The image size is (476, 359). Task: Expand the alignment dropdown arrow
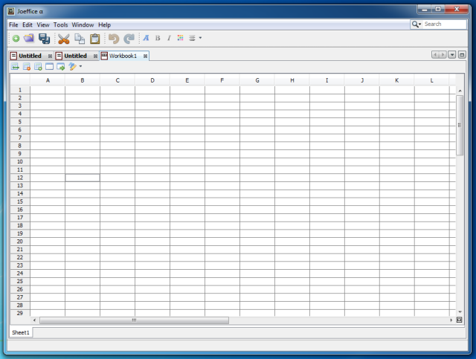[200, 38]
